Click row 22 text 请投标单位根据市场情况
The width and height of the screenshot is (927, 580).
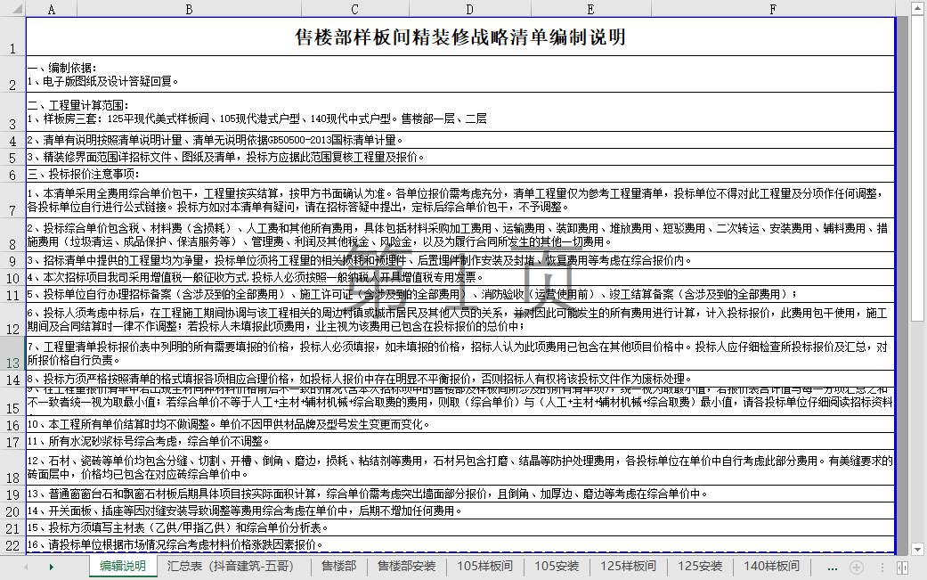coord(175,544)
